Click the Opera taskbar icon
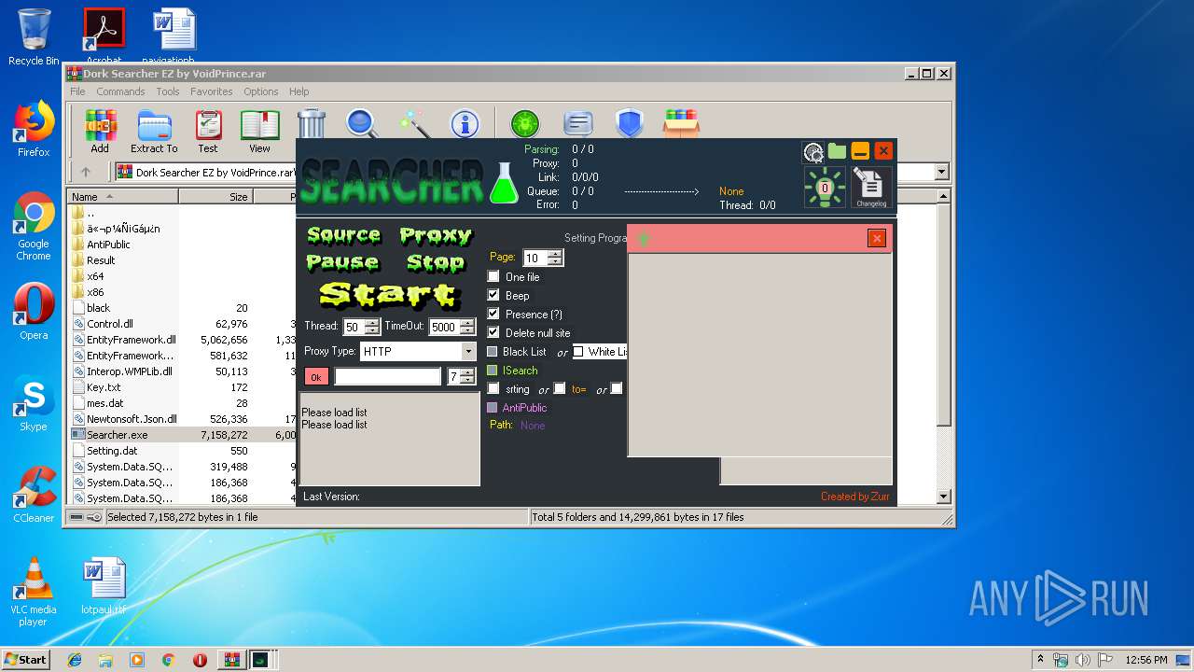1194x672 pixels. (200, 660)
